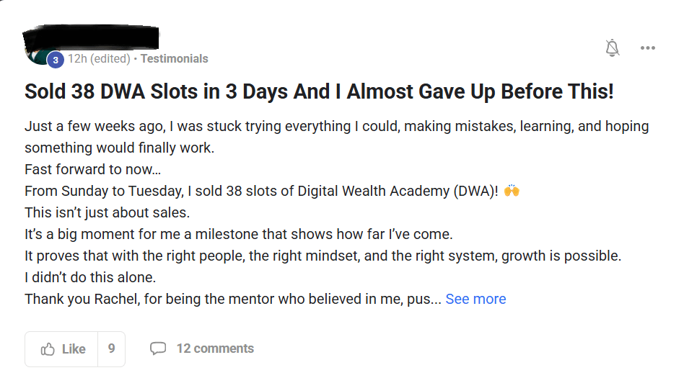684x378 pixels.
Task: Click the Like button label
Action: [x=74, y=348]
